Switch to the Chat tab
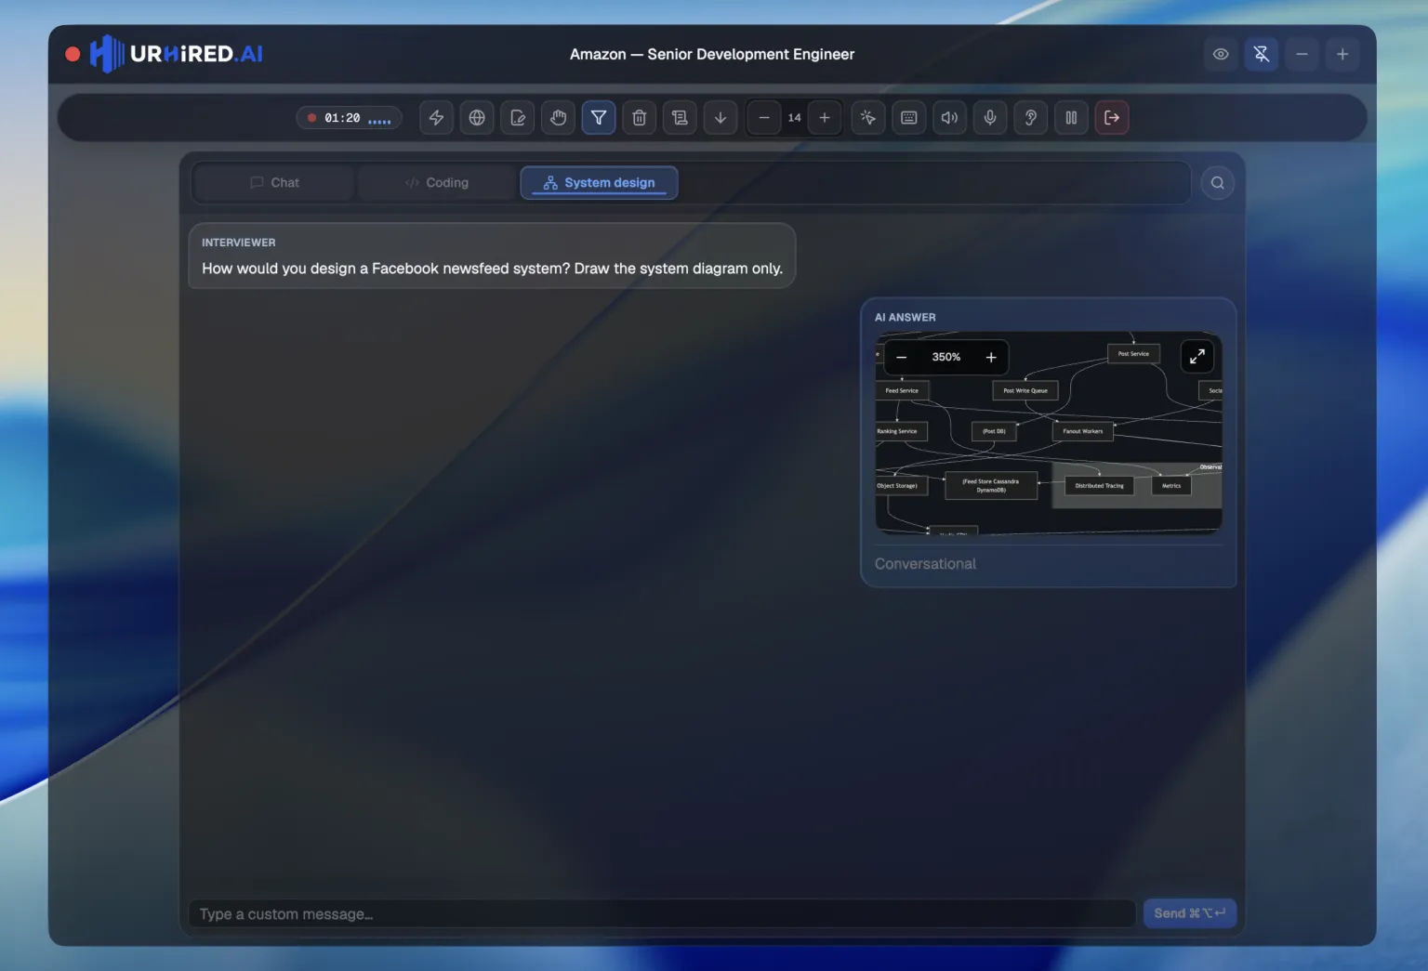 point(274,183)
